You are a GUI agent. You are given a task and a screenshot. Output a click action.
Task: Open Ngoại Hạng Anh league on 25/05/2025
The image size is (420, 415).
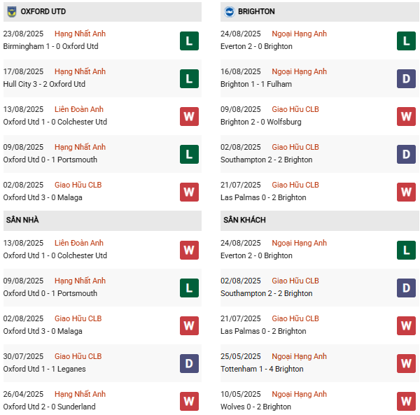pos(299,356)
